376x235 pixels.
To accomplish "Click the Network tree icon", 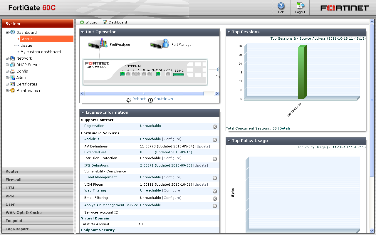I will 12,58.
